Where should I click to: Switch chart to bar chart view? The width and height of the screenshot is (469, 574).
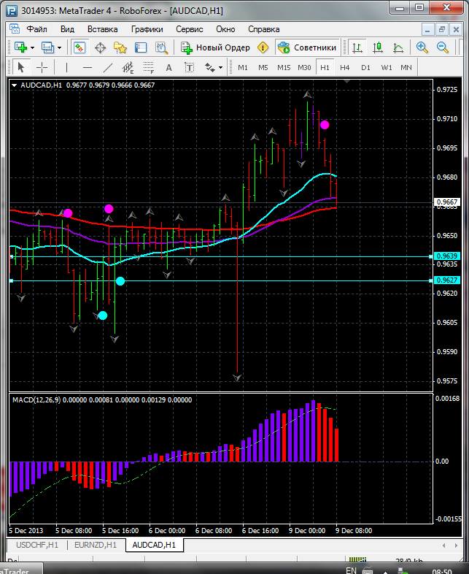(357, 47)
